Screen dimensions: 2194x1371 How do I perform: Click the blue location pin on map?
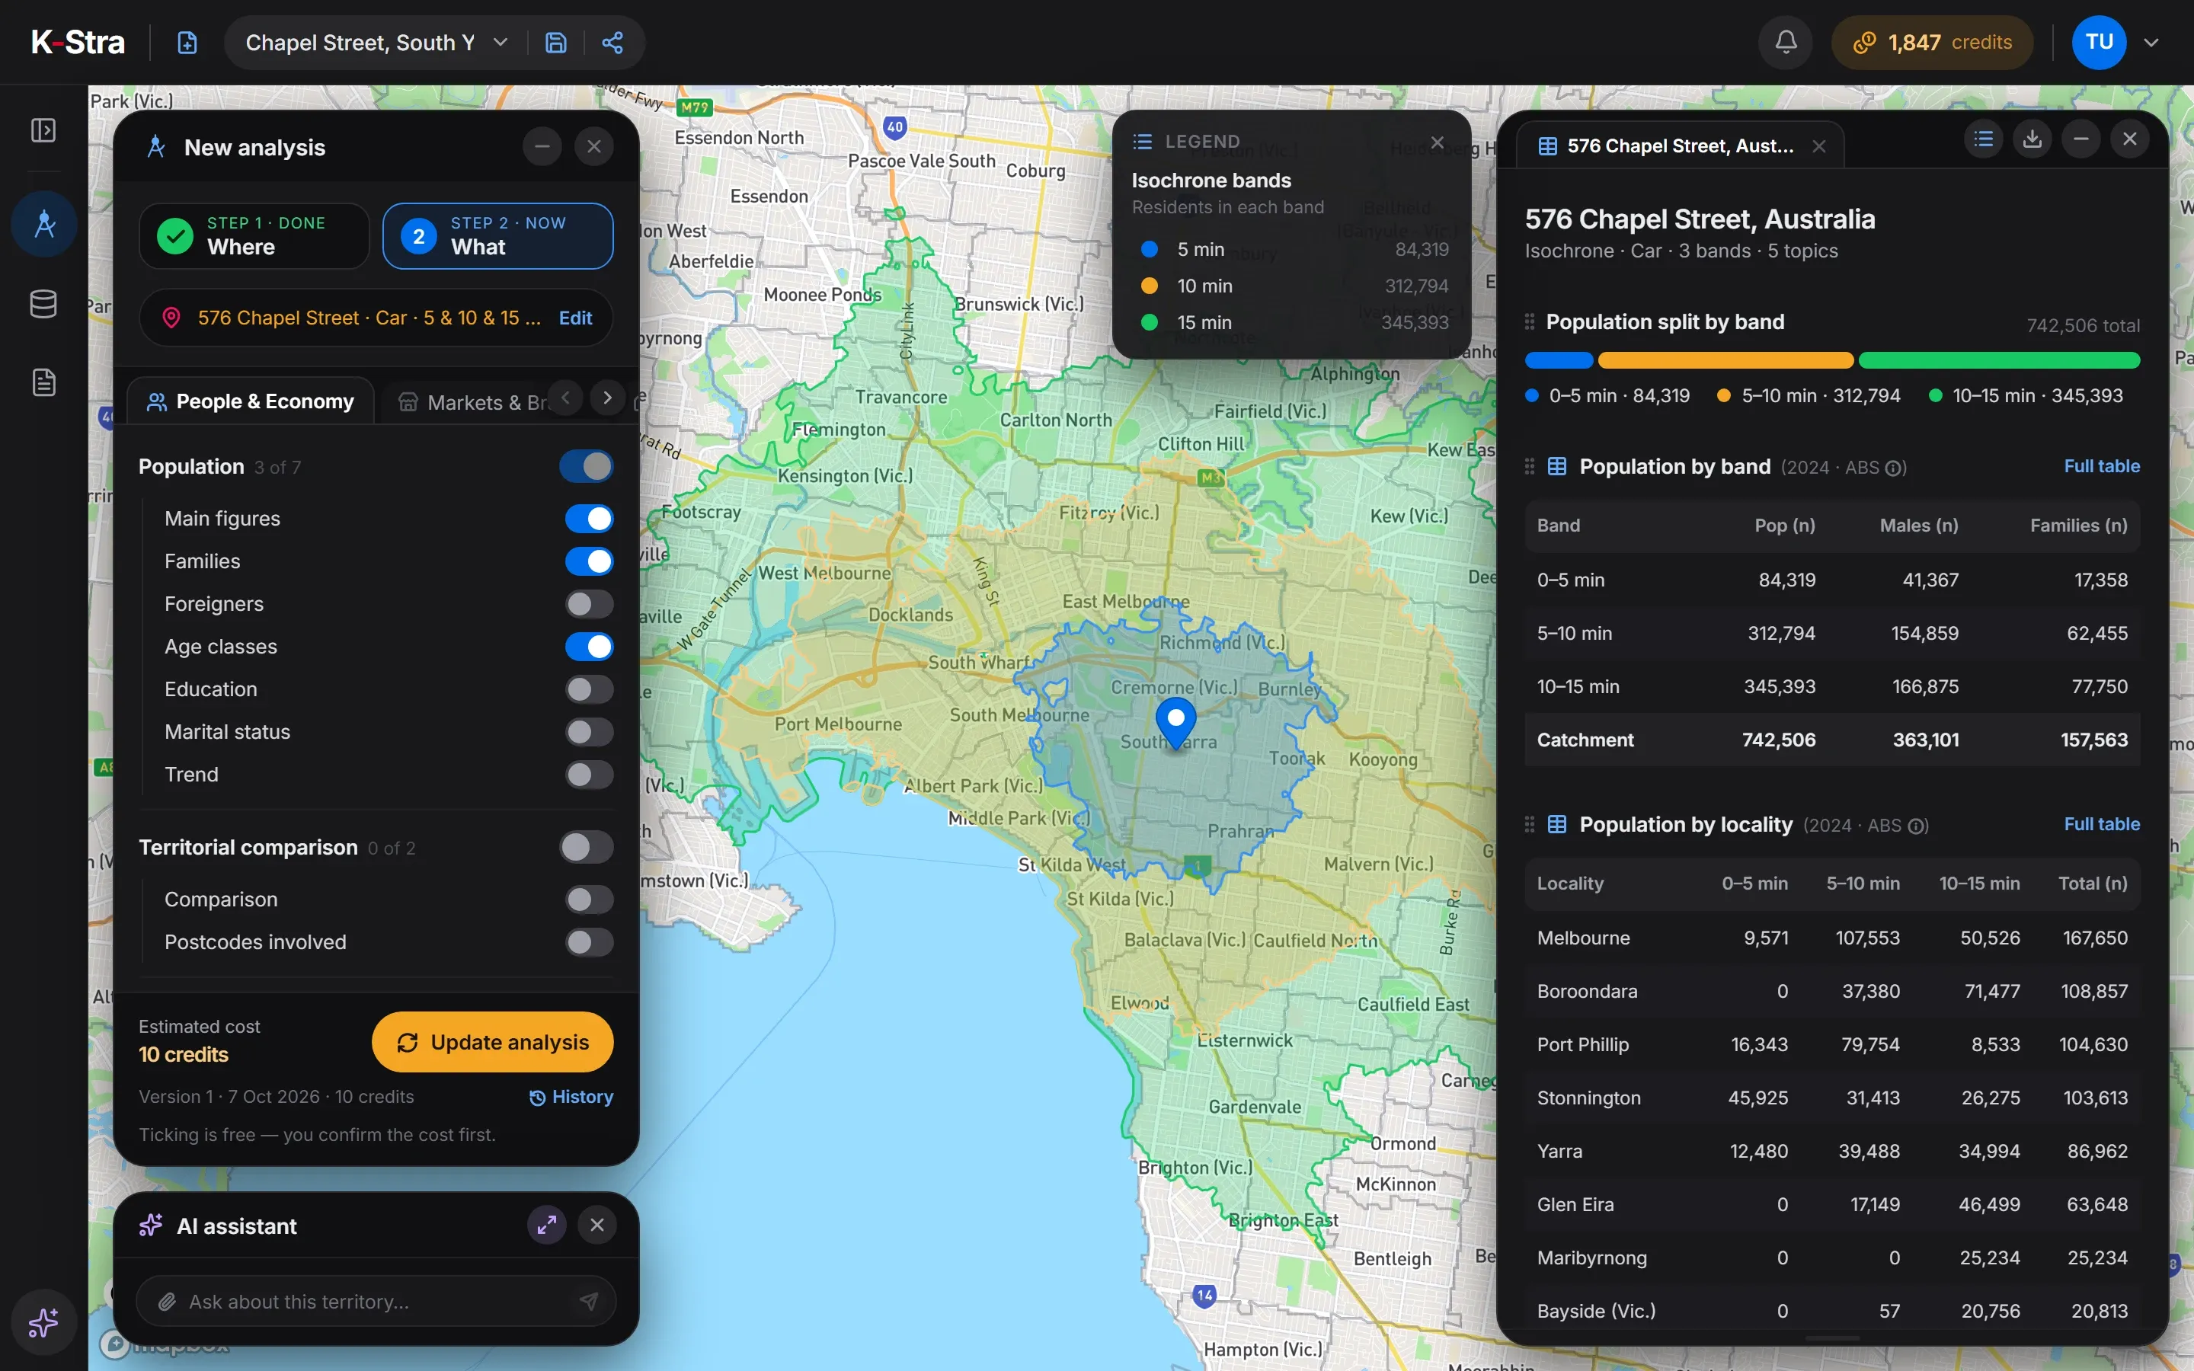1176,722
